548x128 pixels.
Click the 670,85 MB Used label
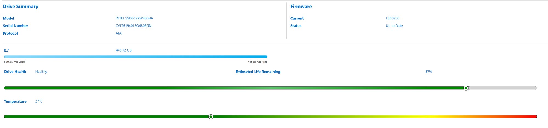(x=15, y=62)
